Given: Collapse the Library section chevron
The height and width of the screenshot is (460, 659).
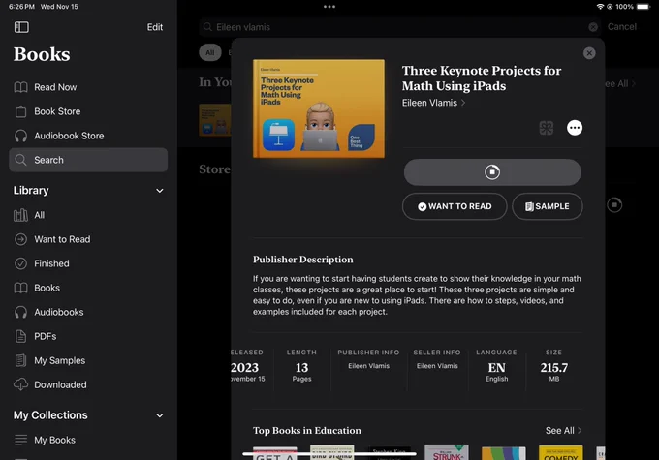Looking at the screenshot, I should (x=160, y=191).
